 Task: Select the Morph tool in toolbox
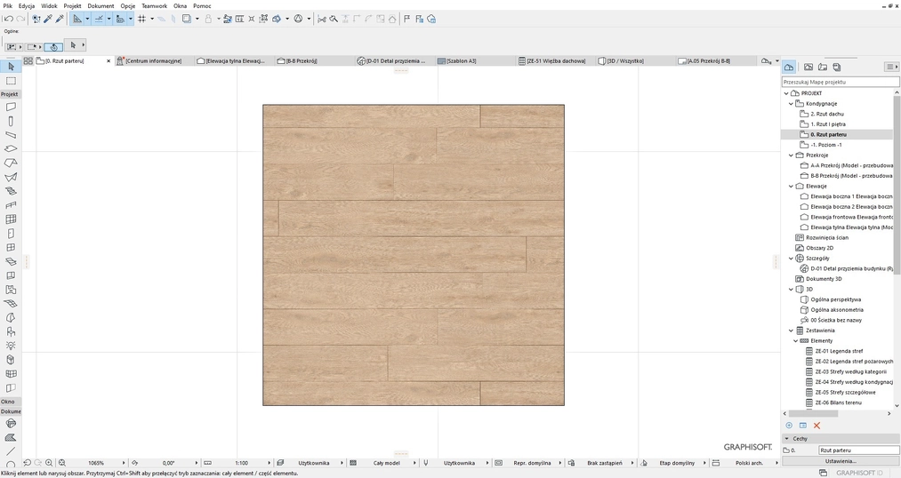(11, 317)
